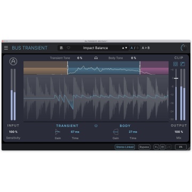Edit the Sensitivity 100 % value

(13, 132)
